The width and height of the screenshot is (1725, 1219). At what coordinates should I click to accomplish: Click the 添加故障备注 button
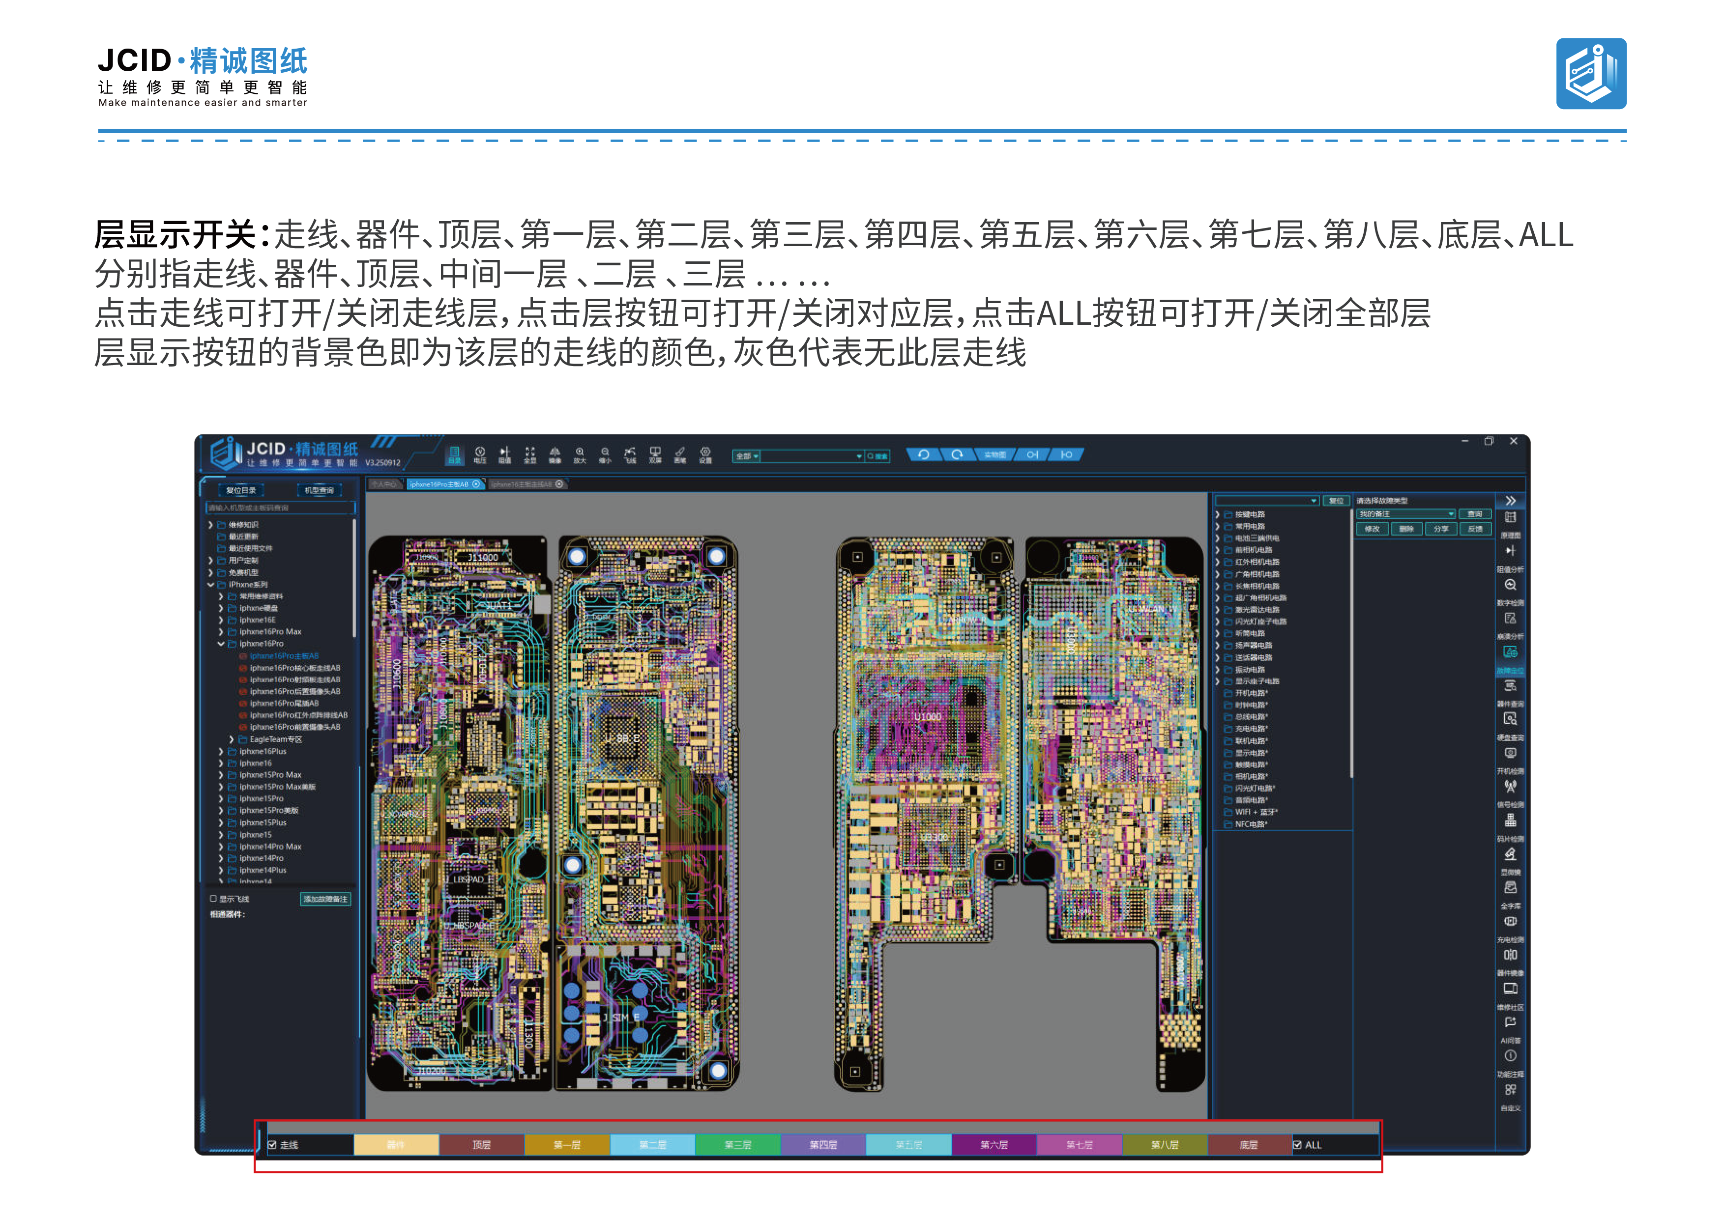coord(325,899)
